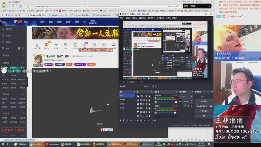Close the orange promo tooltip
Screen dimensions: 261x147
pos(111,50)
